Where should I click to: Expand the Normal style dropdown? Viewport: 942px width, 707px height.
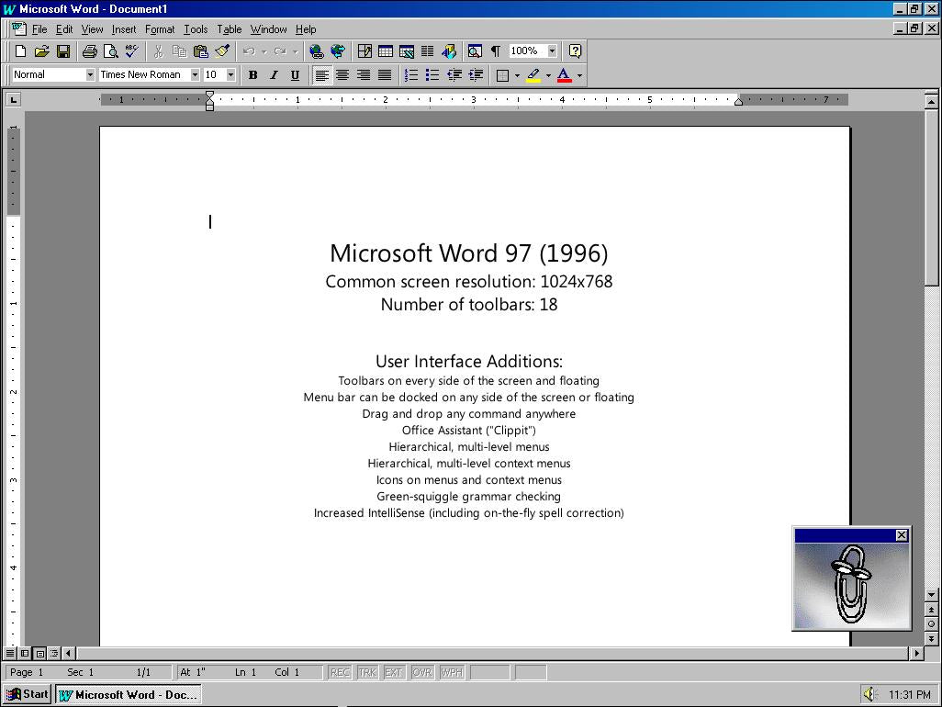click(x=90, y=75)
